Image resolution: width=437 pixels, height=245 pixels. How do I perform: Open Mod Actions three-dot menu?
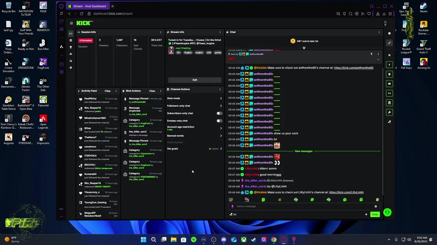pos(160,91)
